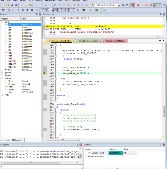Expand the Banked registers group
Viewport: 167px width, 169px height.
coord(2,72)
